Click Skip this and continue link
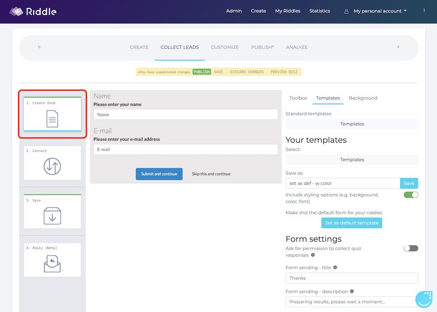 pyautogui.click(x=211, y=174)
